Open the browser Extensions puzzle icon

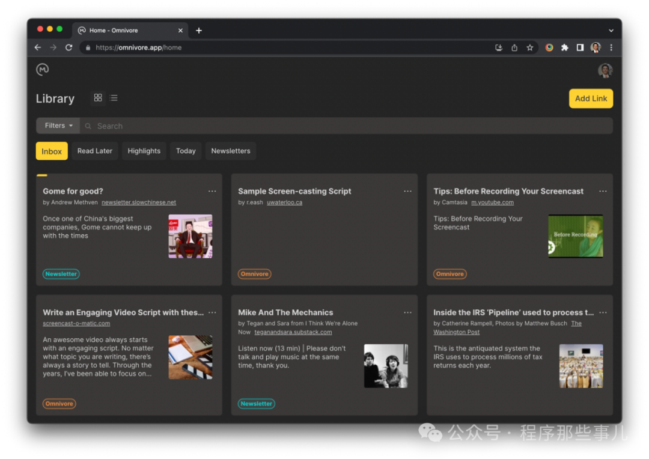(x=564, y=47)
